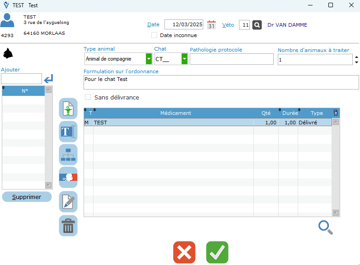Image resolution: width=360 pixels, height=265 pixels.
Task: Click medication table scrollbar down arrow
Action: [x=336, y=213]
